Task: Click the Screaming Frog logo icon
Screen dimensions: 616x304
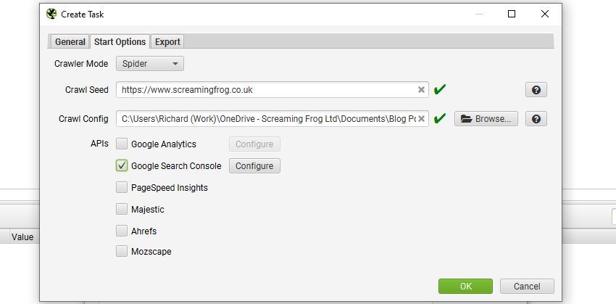Action: tap(51, 15)
